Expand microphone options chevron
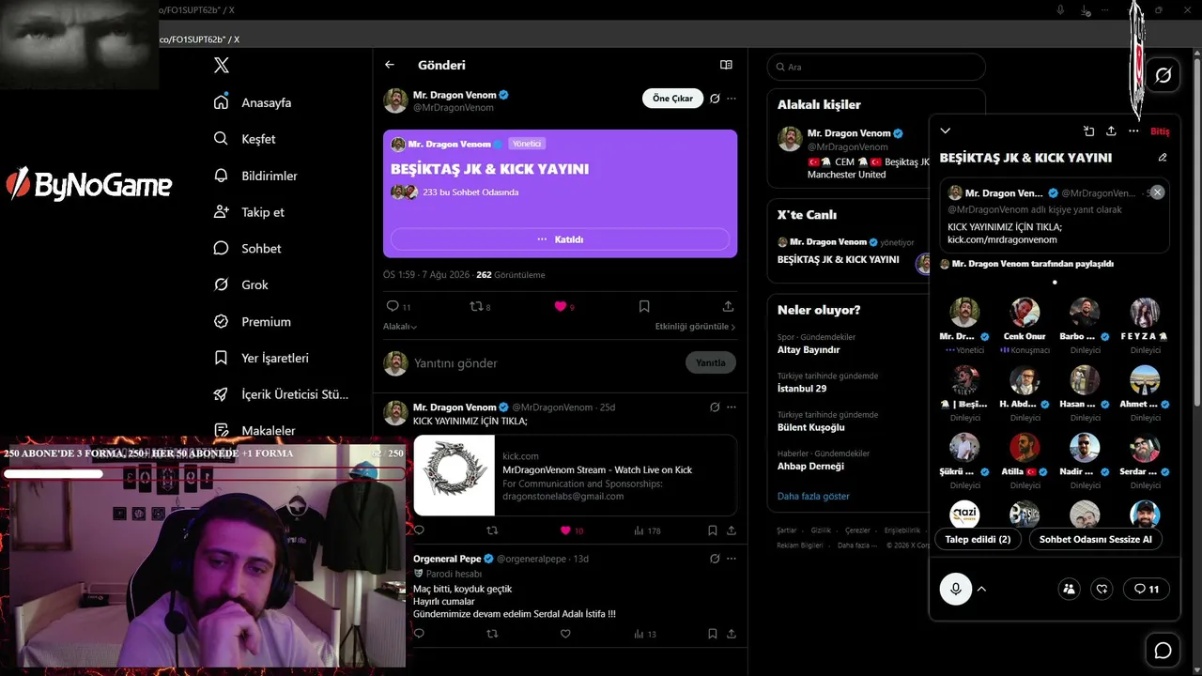 (981, 589)
